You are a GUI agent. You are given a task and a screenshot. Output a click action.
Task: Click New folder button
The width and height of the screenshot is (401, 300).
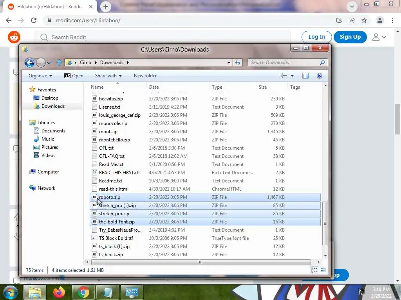pyautogui.click(x=145, y=76)
